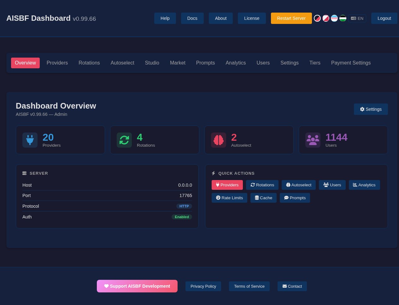Viewport: 399px width, 305px height.
Task: Log out using the Logout button
Action: (x=384, y=18)
